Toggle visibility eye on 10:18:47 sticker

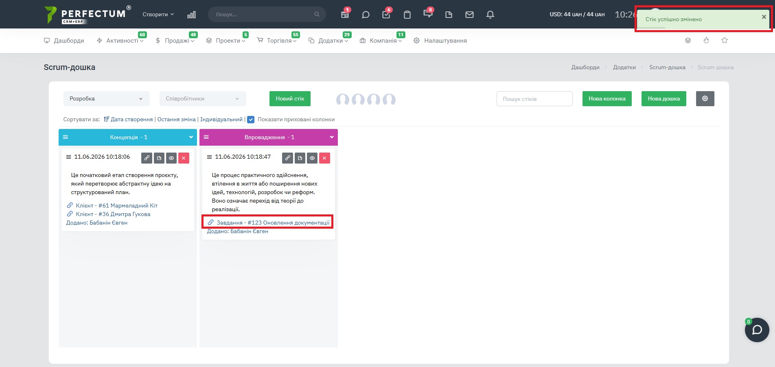[x=312, y=158]
